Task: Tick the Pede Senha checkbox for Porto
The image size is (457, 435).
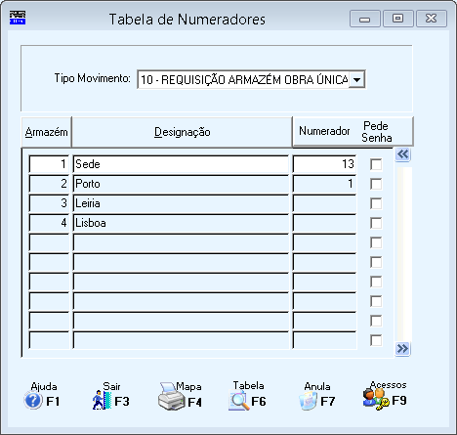Action: 376,184
